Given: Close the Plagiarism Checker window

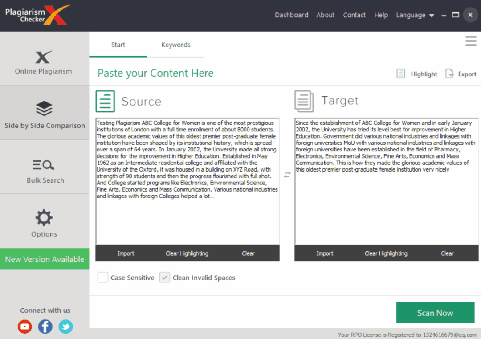Looking at the screenshot, I should [470, 15].
